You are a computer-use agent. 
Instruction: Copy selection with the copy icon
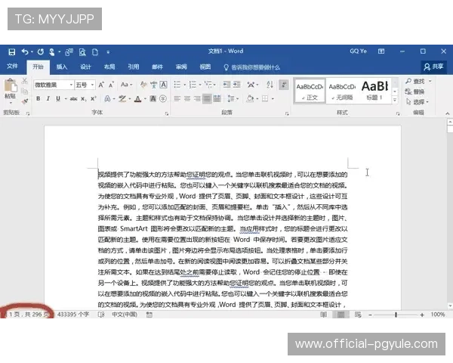click(25, 92)
